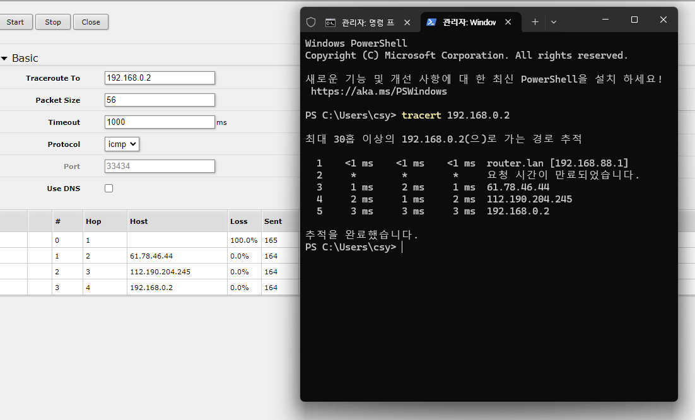The width and height of the screenshot is (695, 420).
Task: Maximize the terminal window
Action: [634, 20]
